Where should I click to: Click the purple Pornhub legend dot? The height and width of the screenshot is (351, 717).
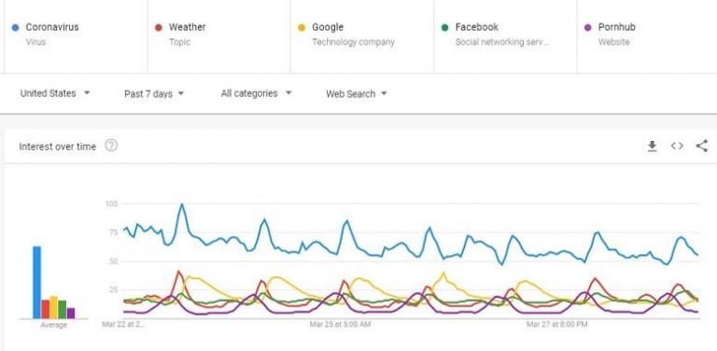tap(587, 27)
